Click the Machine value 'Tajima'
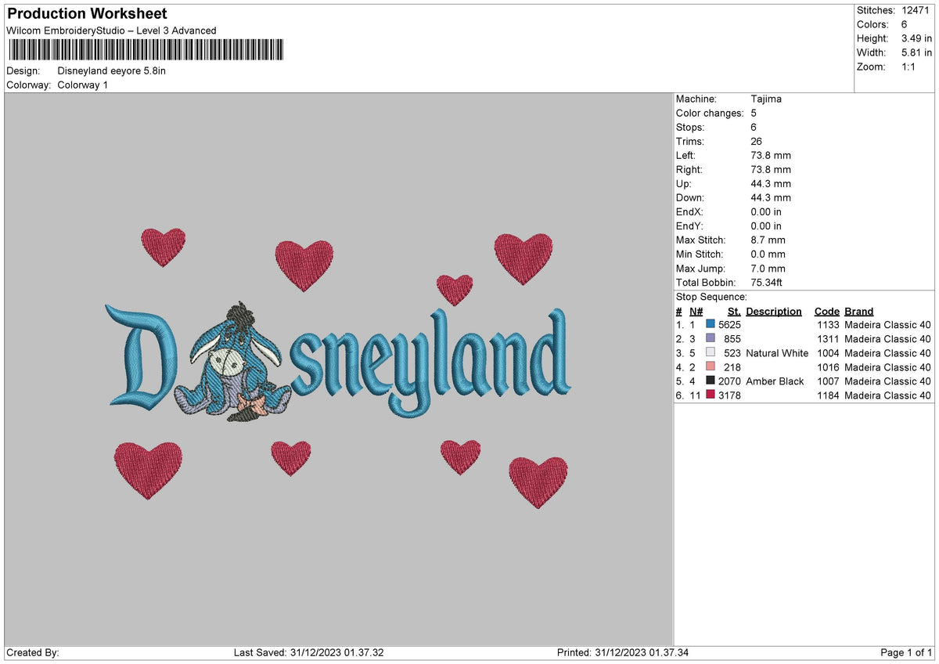This screenshot has width=939, height=664. click(x=766, y=99)
